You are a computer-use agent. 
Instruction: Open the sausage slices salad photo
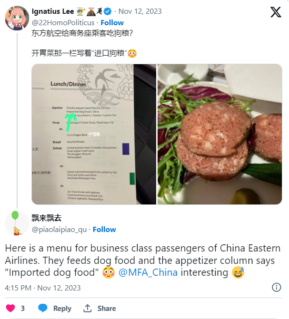coord(219,134)
